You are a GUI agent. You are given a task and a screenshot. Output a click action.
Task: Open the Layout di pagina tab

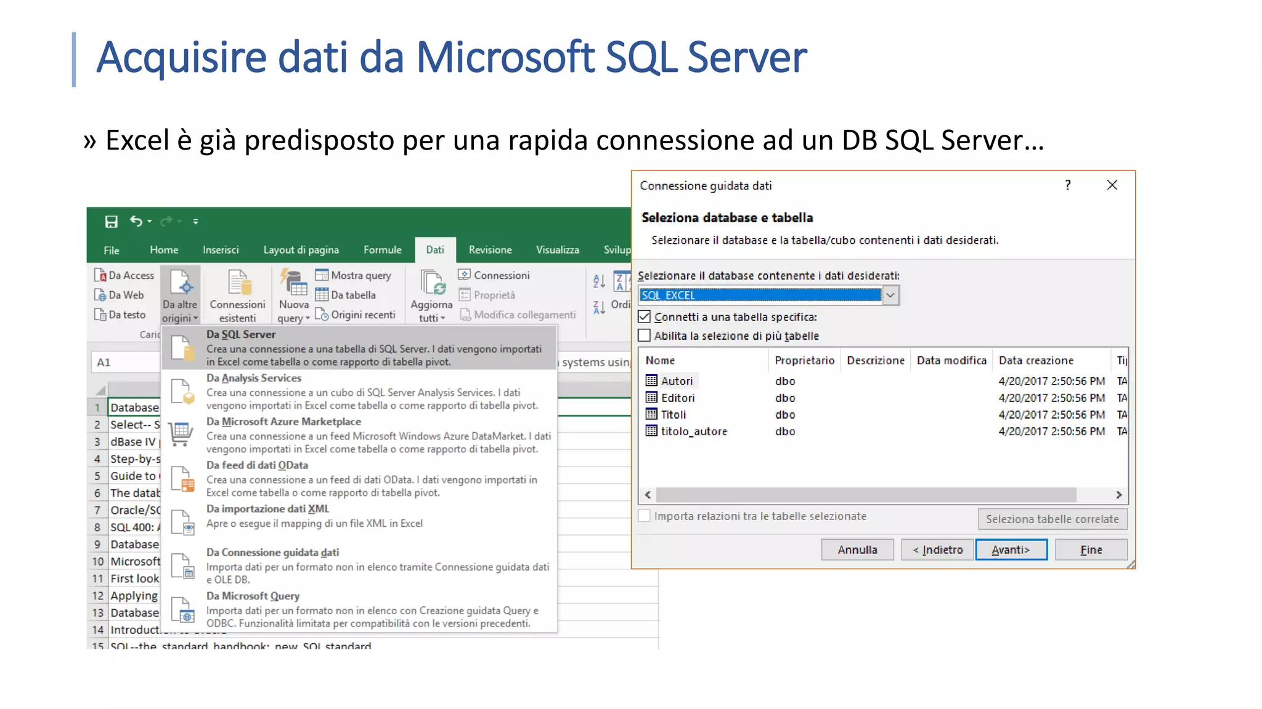[301, 250]
